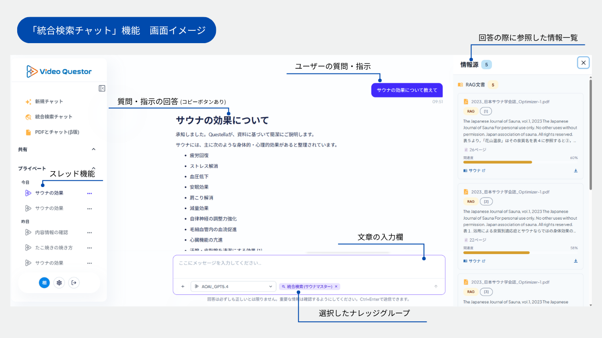Viewport: 602px width, 338px height.
Task: Click the [3] citation badge
Action: [x=486, y=292]
